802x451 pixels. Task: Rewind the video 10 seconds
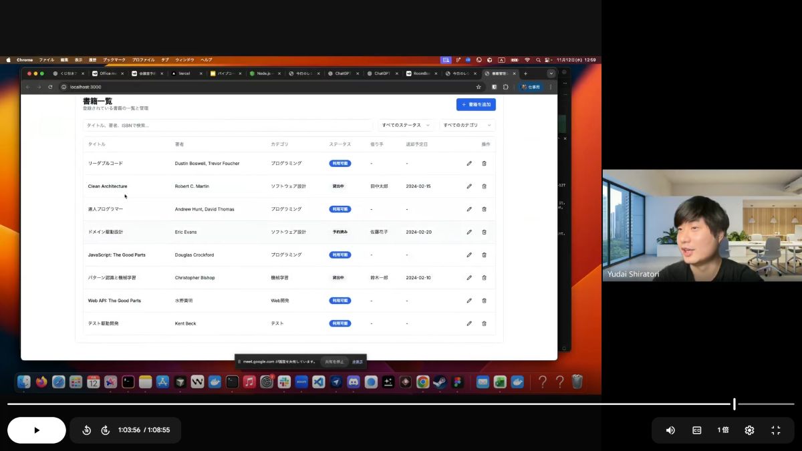coord(87,430)
